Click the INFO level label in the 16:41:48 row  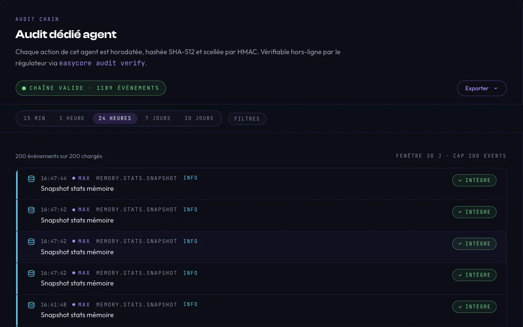[x=190, y=305]
